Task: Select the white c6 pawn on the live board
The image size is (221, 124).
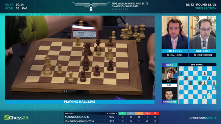Action: pyautogui.click(x=191, y=78)
